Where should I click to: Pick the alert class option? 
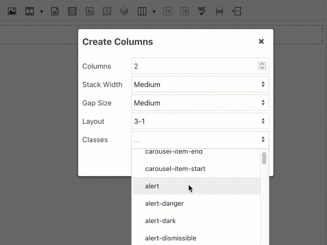(196, 186)
